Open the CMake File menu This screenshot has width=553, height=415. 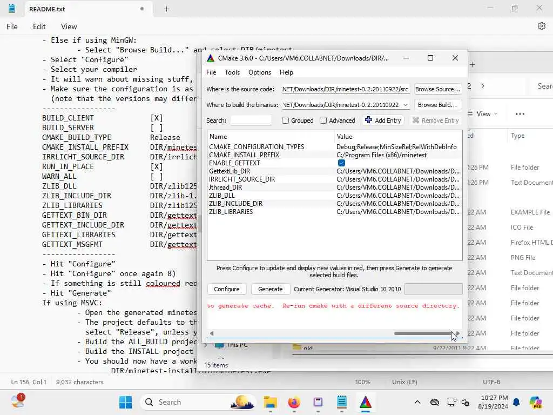tap(211, 72)
